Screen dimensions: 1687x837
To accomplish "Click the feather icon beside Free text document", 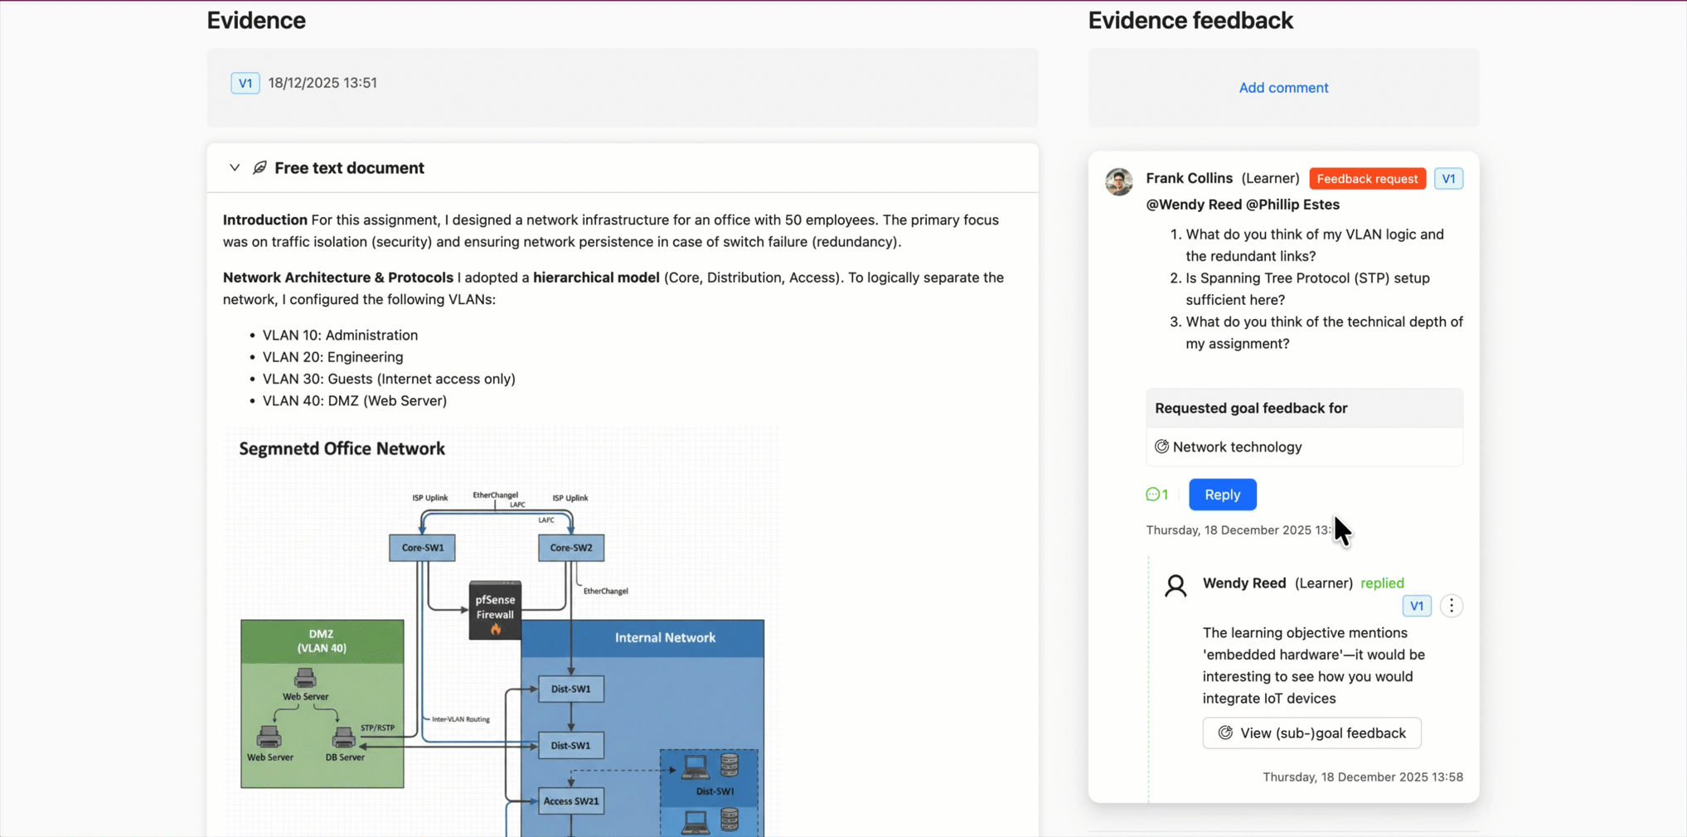I will pyautogui.click(x=259, y=167).
